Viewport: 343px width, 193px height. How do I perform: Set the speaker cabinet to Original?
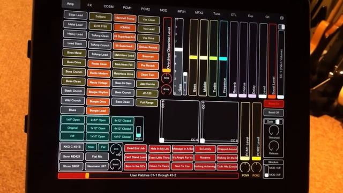tap(72, 128)
